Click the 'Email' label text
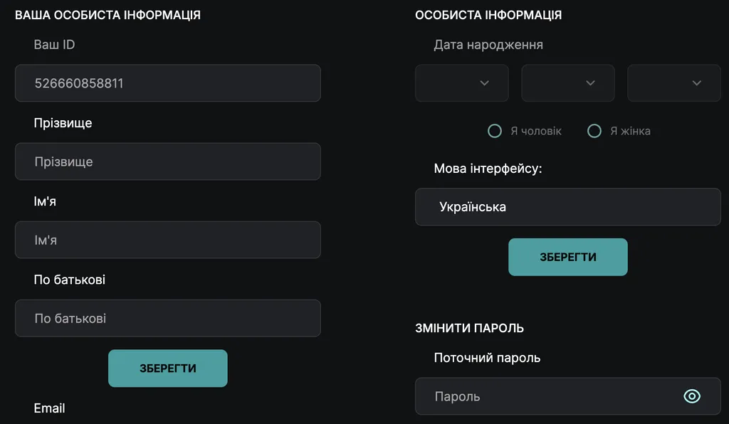The width and height of the screenshot is (729, 424). click(x=49, y=408)
